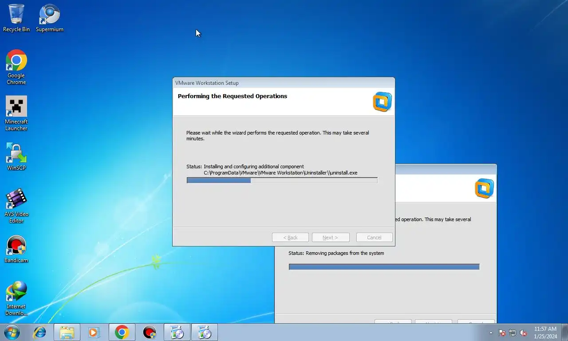Screen dimensions: 568x341
Task: Select the AVS Video Editor desktop icon
Action: [16, 206]
